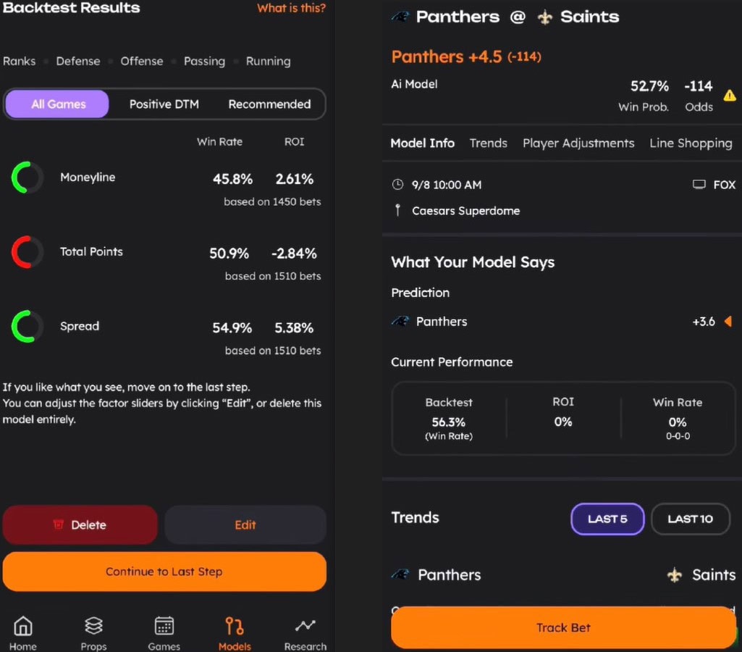Click the Saints fleur-de-lis logo in header
The width and height of the screenshot is (742, 652).
click(544, 17)
